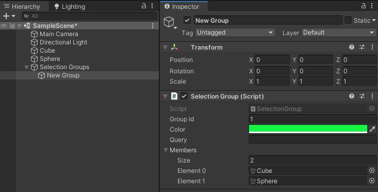The width and height of the screenshot is (378, 192).
Task: Click the Hierarchy search field
Action: (89, 16)
